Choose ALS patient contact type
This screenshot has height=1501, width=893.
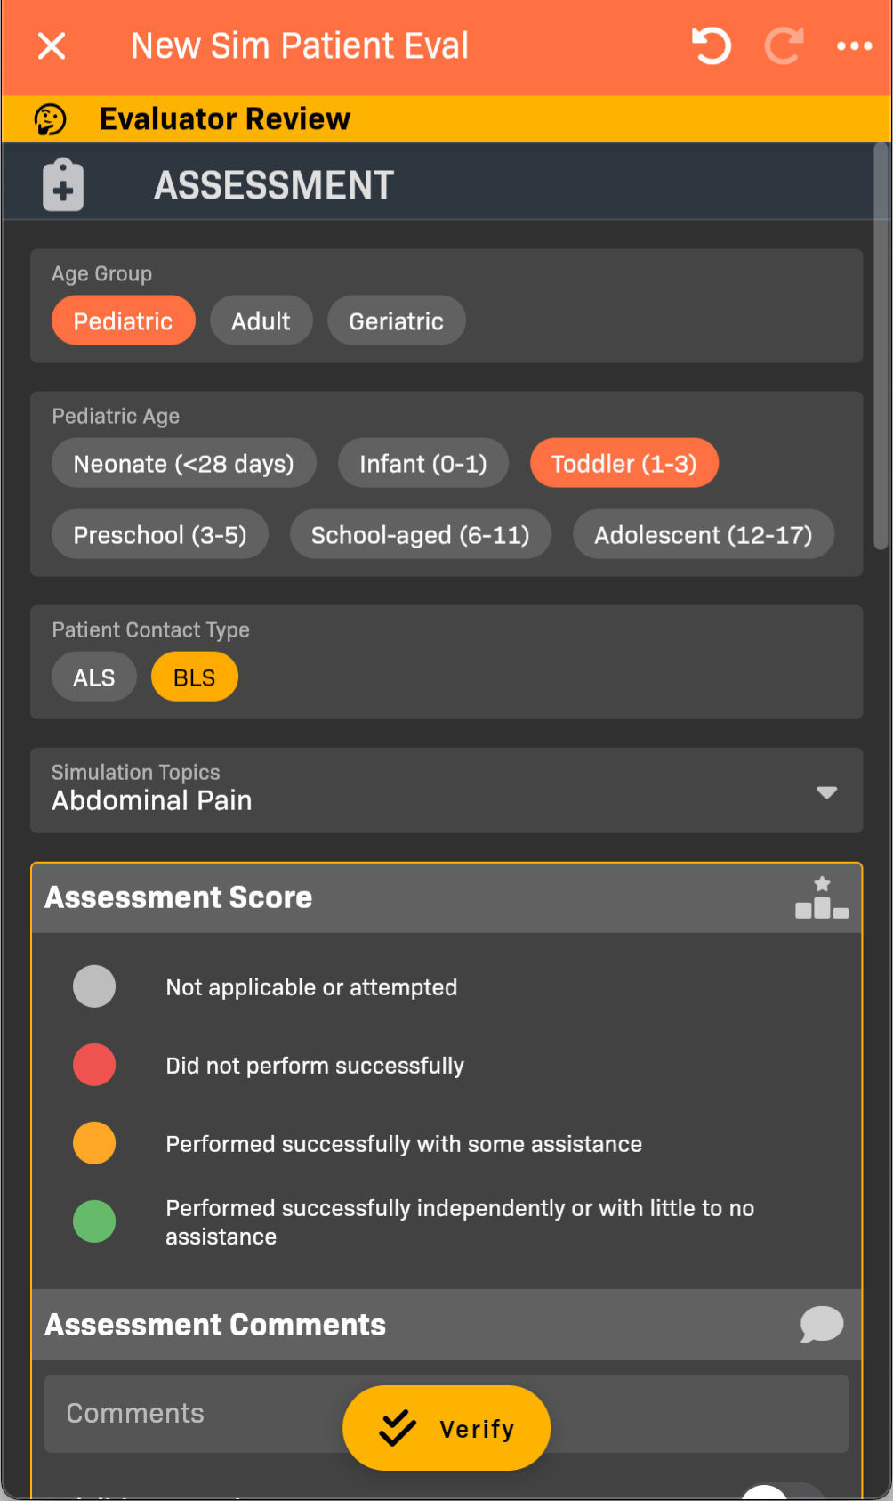pos(94,677)
